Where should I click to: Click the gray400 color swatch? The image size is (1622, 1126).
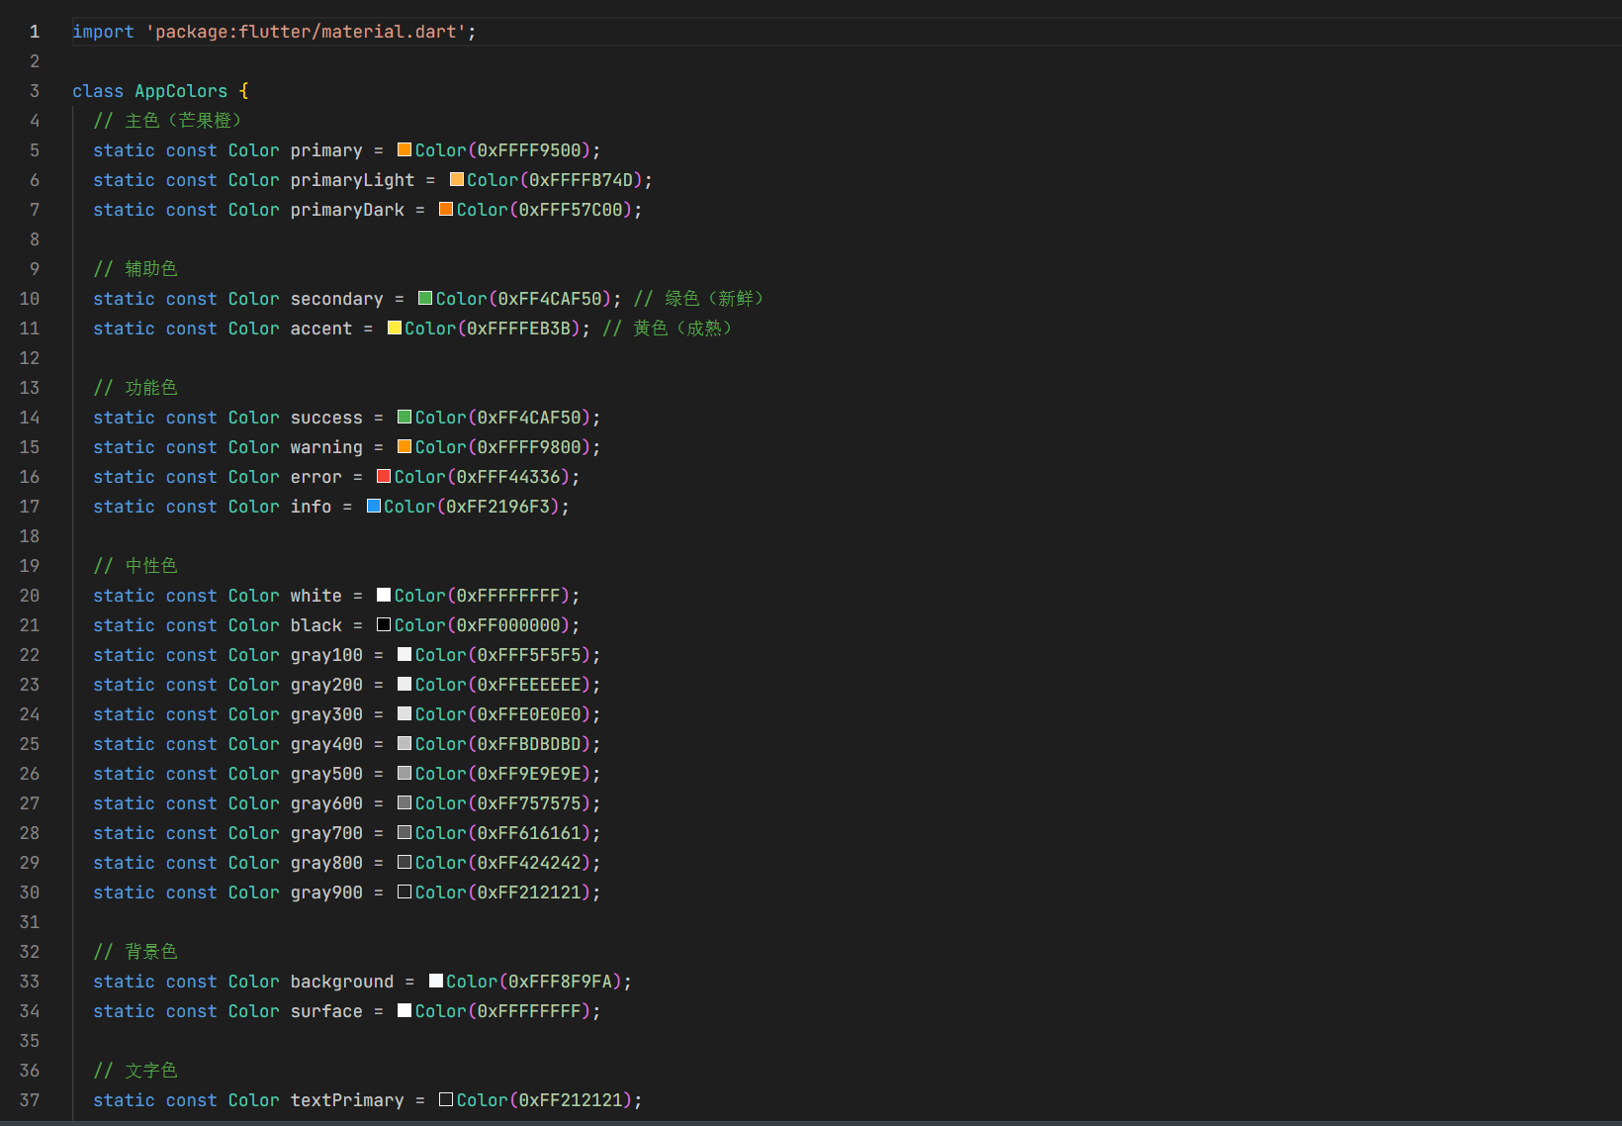coord(405,743)
